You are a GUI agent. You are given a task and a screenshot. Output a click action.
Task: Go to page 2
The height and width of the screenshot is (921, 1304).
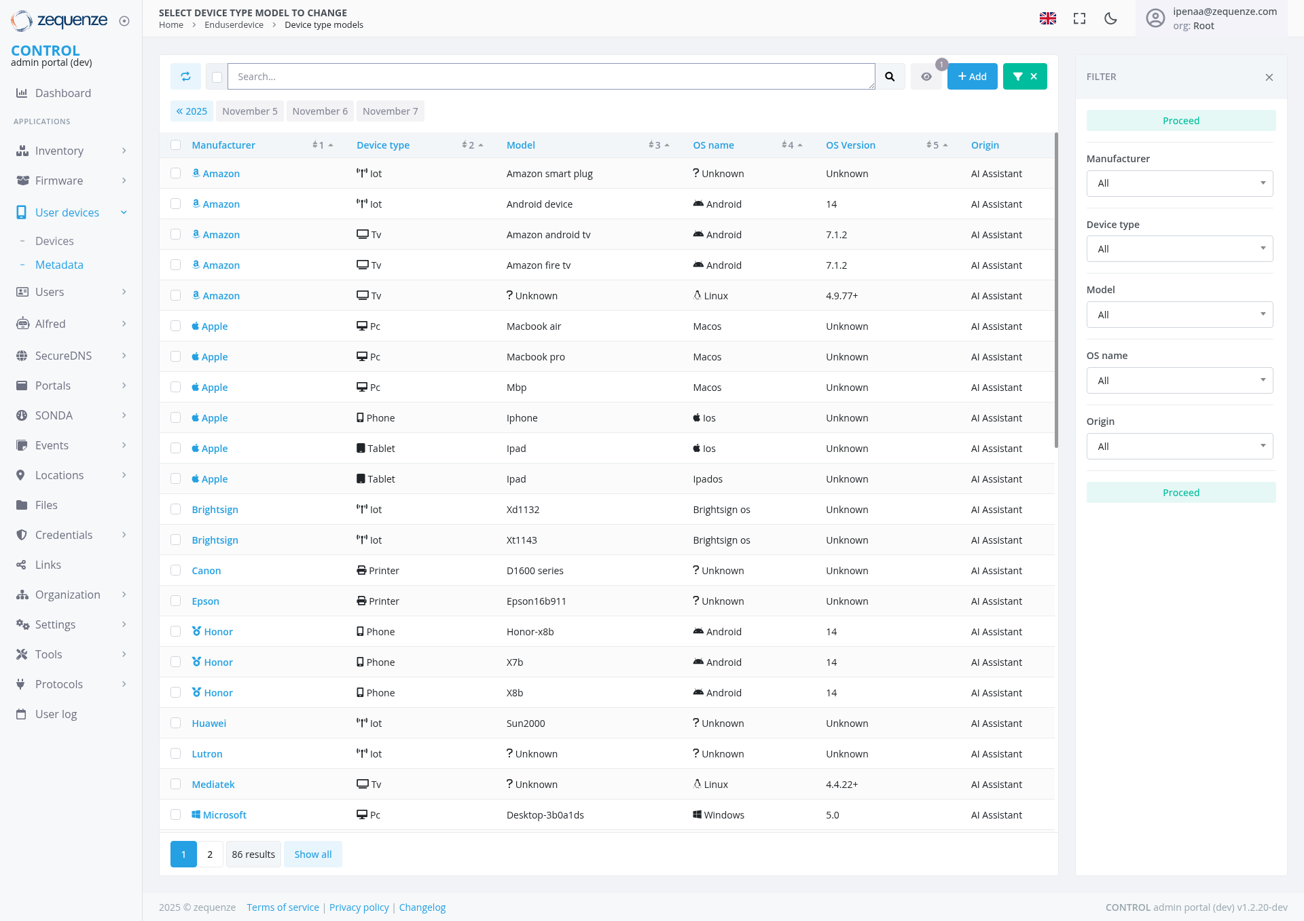coord(210,854)
